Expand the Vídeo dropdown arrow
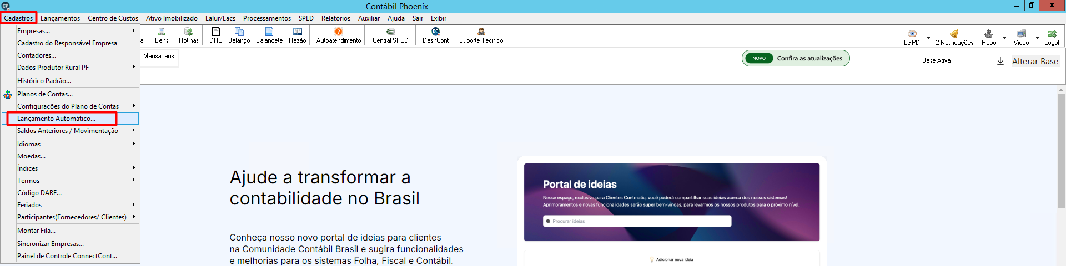1066x266 pixels. point(1037,38)
